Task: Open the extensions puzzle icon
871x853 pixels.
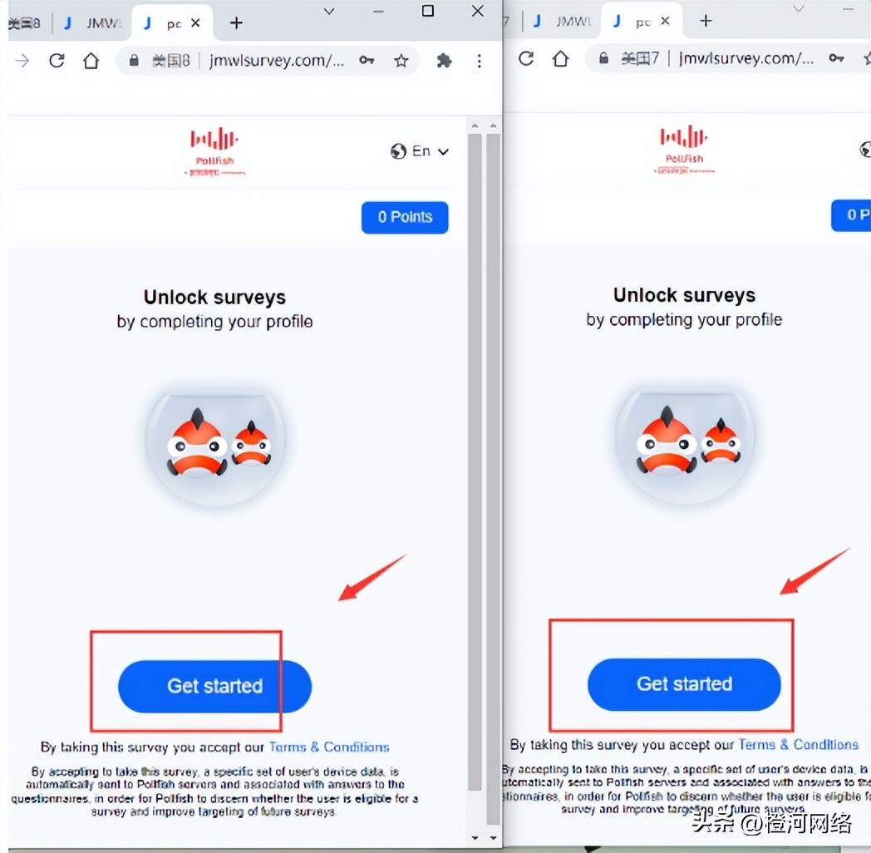Action: point(444,61)
